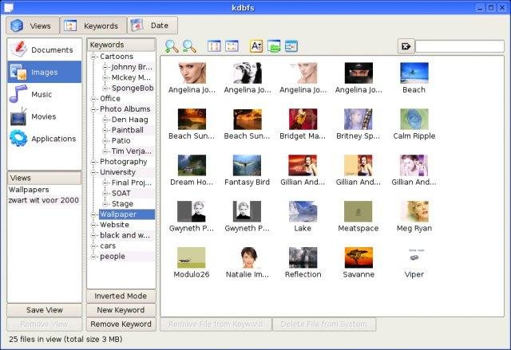Click the zoom out magnifier icon
511x350 pixels.
(x=189, y=46)
